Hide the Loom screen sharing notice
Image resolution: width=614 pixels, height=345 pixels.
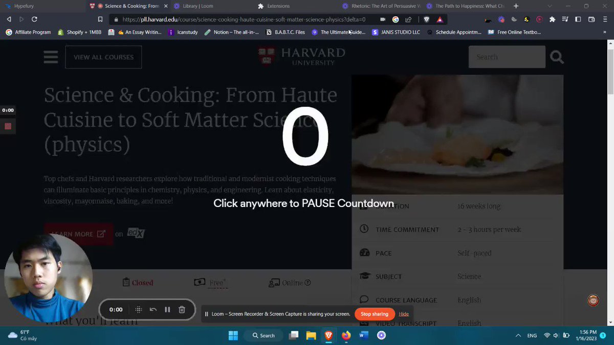click(404, 314)
